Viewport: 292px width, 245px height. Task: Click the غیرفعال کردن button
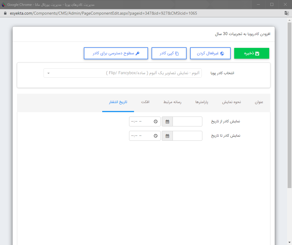[210, 53]
